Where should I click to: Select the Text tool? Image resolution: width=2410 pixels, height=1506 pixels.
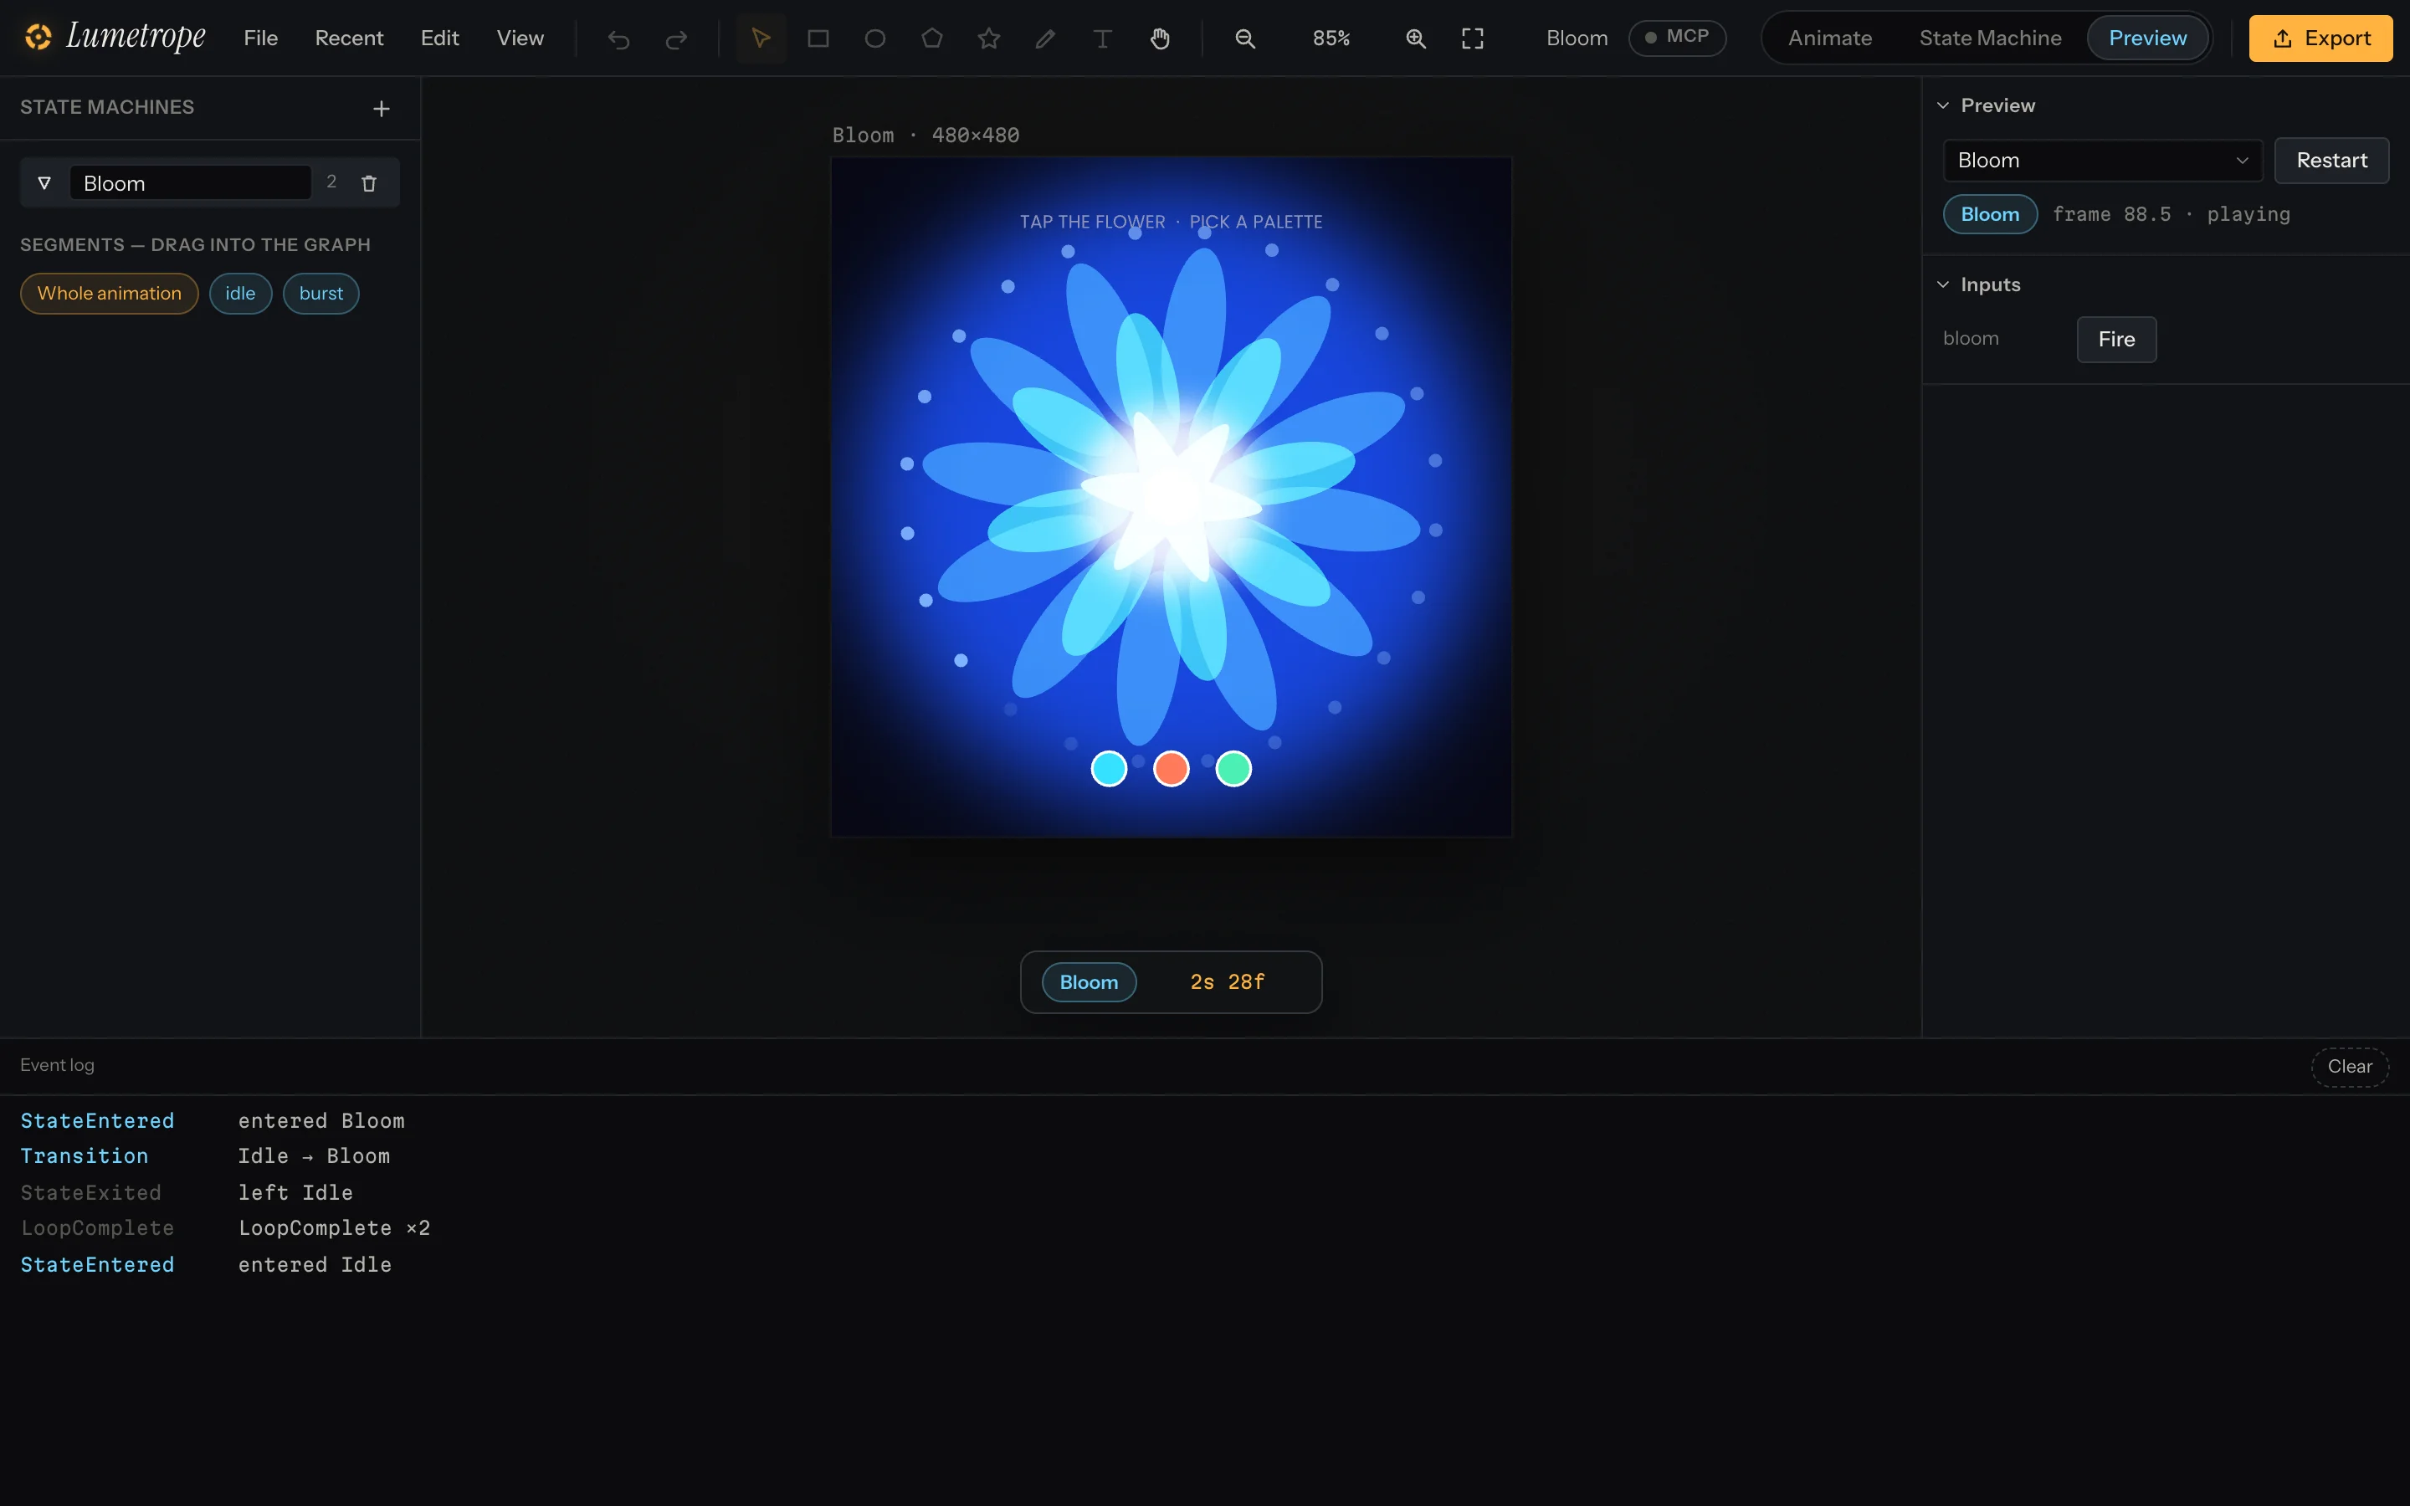tap(1102, 38)
